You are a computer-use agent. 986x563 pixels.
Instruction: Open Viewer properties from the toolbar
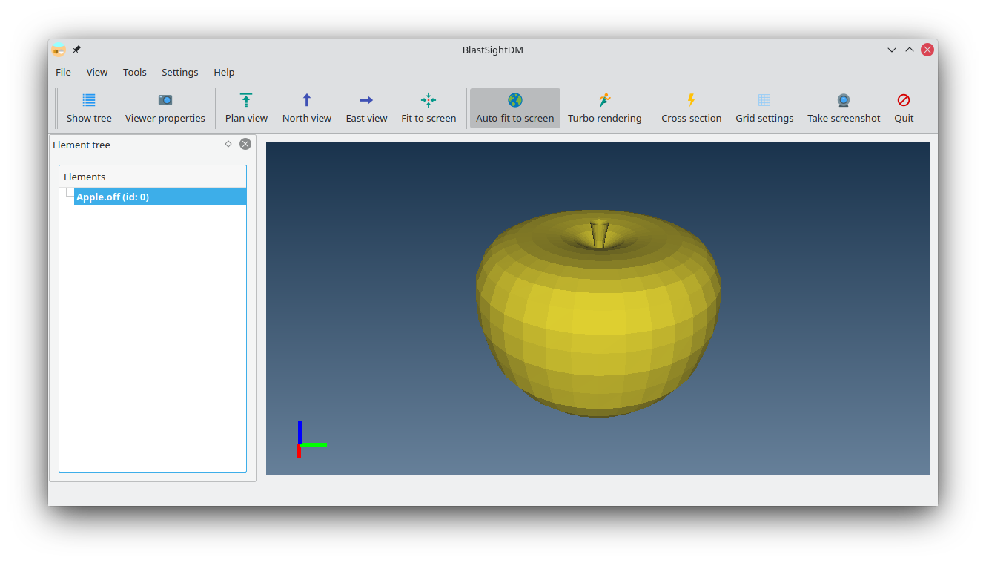[x=165, y=101]
